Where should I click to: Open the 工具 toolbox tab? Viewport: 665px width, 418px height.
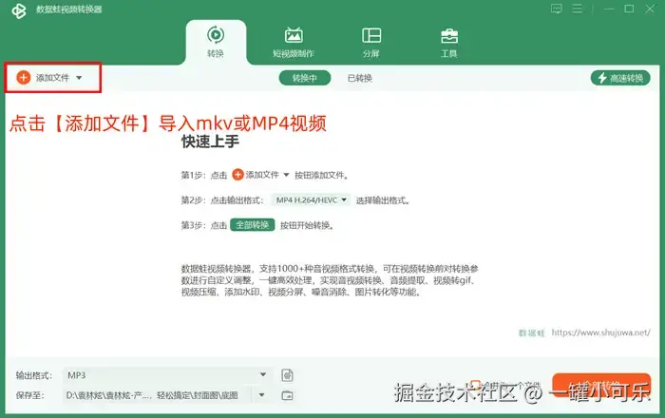coord(448,42)
